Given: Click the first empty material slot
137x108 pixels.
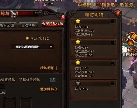Looking at the screenshot, I should pos(10,103).
